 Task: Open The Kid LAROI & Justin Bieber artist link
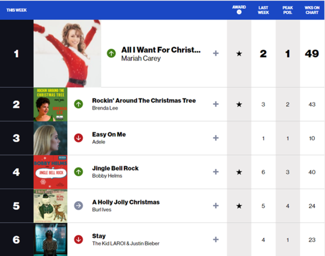pyautogui.click(x=126, y=243)
